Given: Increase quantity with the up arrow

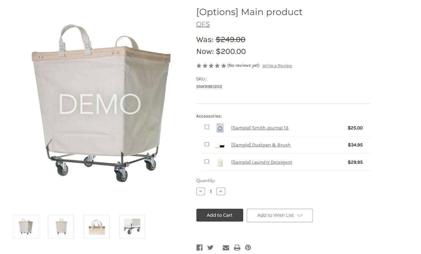Looking at the screenshot, I should coord(221,191).
